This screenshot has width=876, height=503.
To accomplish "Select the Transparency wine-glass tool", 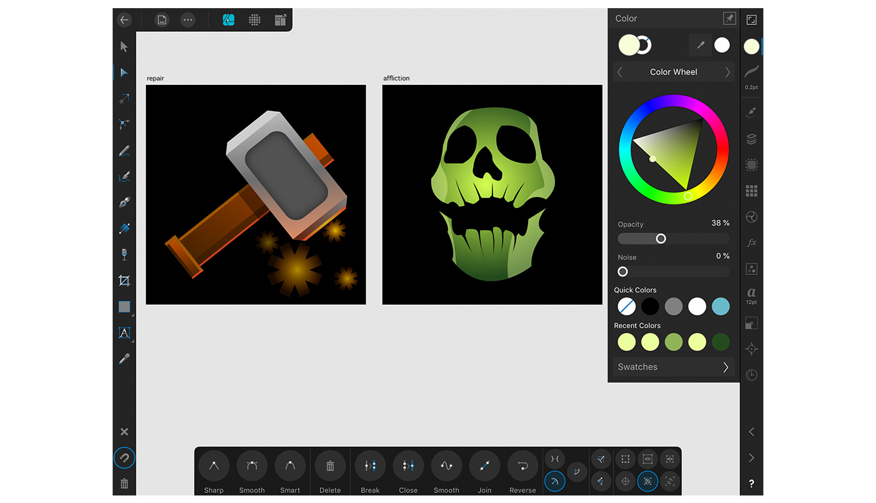I will [124, 254].
